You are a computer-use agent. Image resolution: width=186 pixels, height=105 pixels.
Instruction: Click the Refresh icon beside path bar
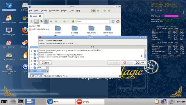pos(113,21)
